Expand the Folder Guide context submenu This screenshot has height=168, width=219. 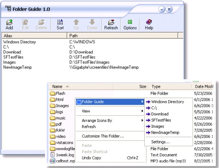pyautogui.click(x=110, y=102)
